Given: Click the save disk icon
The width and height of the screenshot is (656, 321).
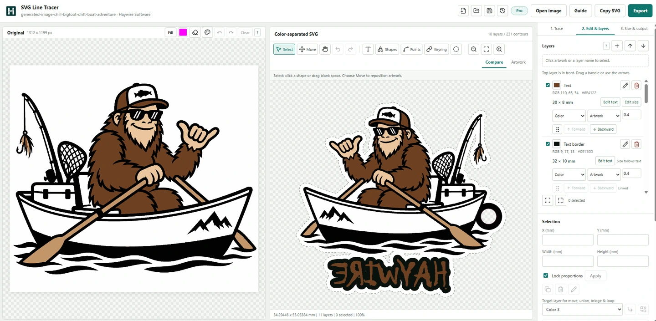Looking at the screenshot, I should (x=489, y=11).
